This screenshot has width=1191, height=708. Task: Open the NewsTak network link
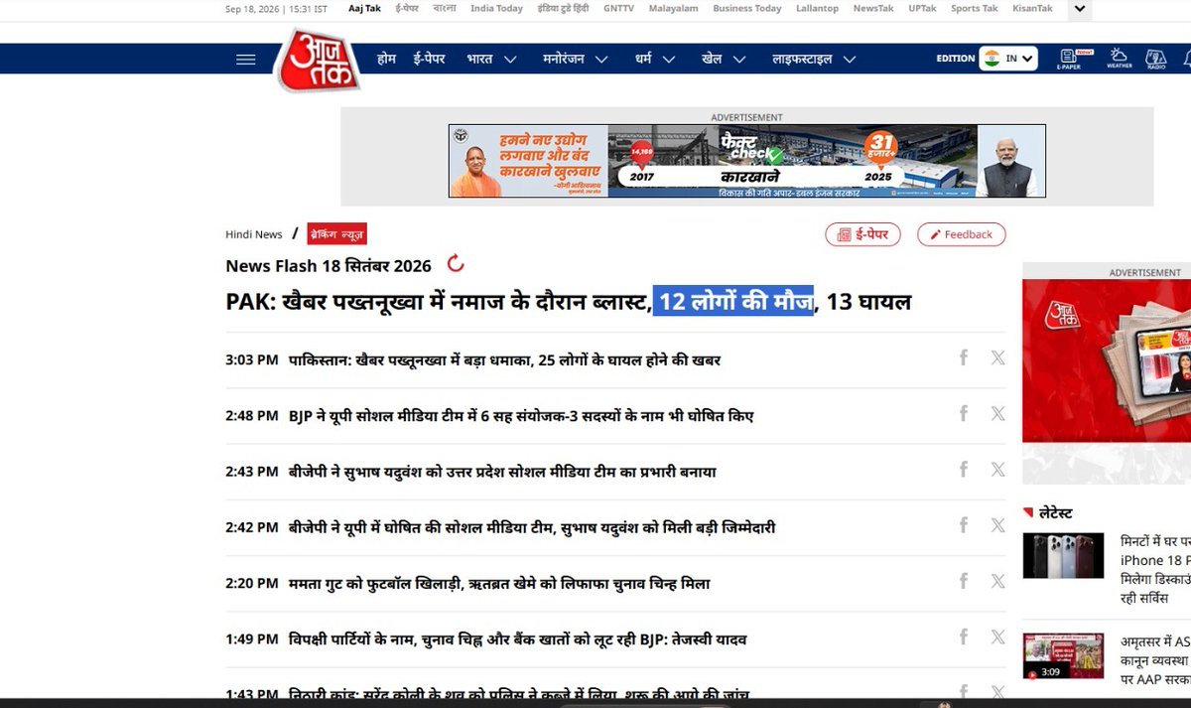coord(873,9)
